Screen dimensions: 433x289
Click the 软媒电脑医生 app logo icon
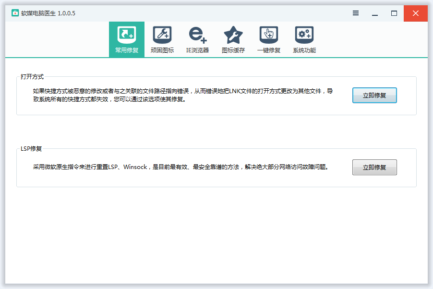pyautogui.click(x=15, y=13)
